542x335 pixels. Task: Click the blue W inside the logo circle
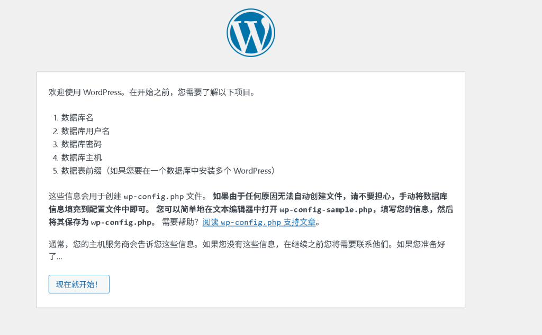[x=250, y=33]
